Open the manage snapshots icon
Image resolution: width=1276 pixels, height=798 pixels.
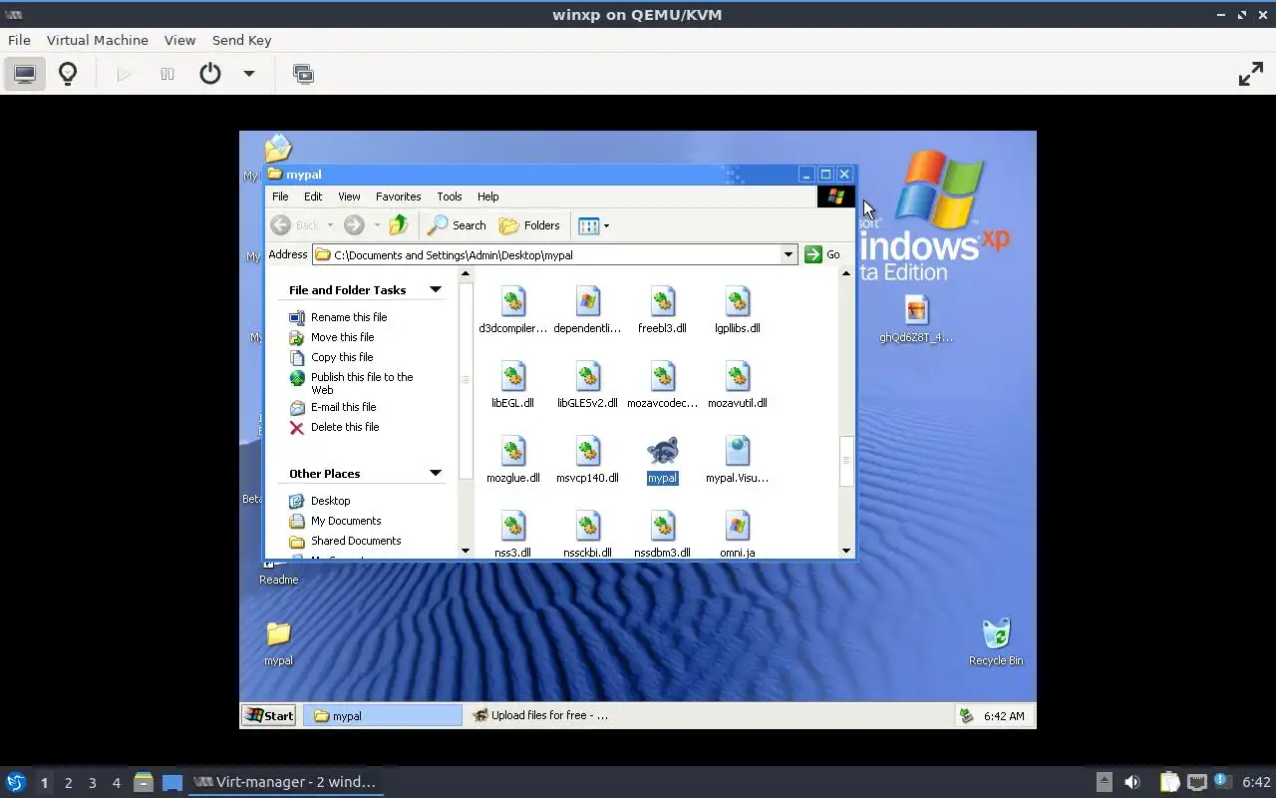303,74
